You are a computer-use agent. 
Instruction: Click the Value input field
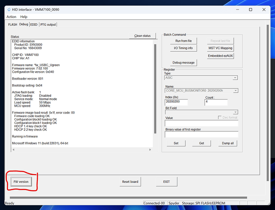coord(201,123)
